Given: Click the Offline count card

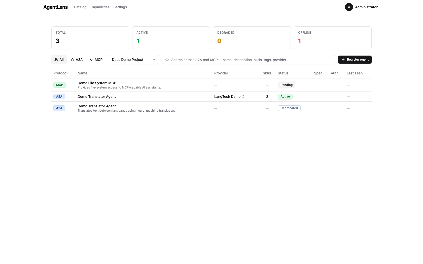Looking at the screenshot, I should 332,38.
